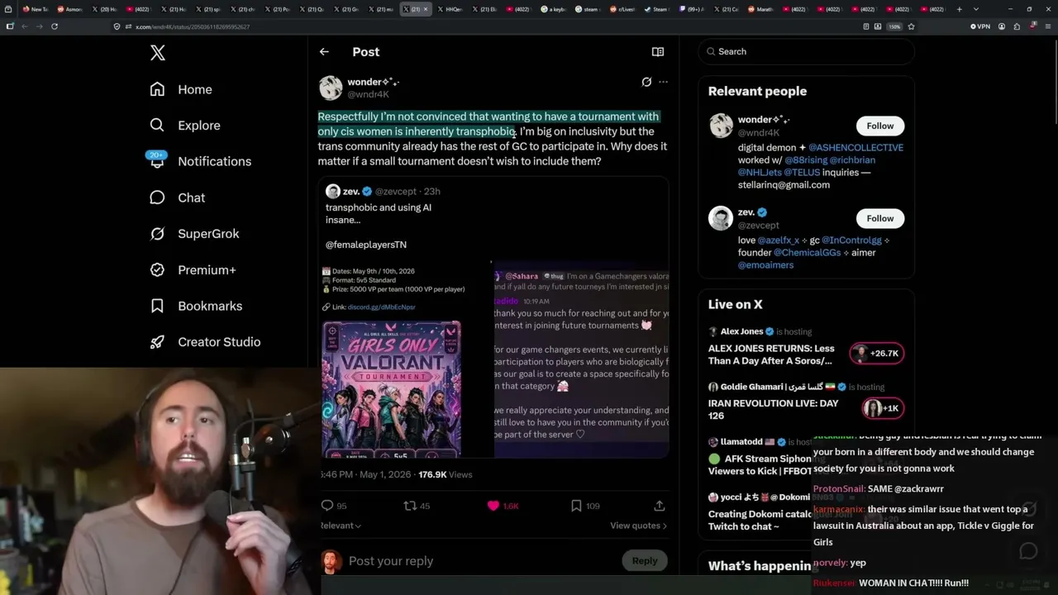Click the Reply button
Viewport: 1058px width, 595px height.
point(645,560)
